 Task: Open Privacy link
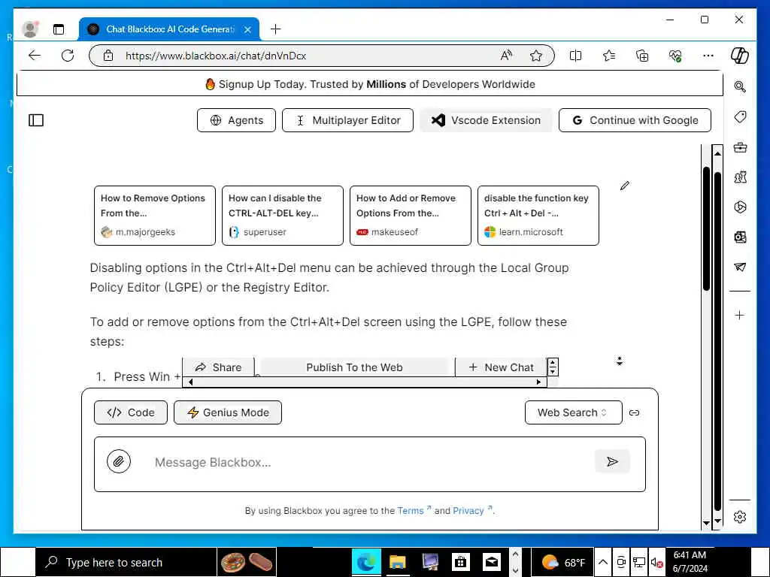[472, 511]
